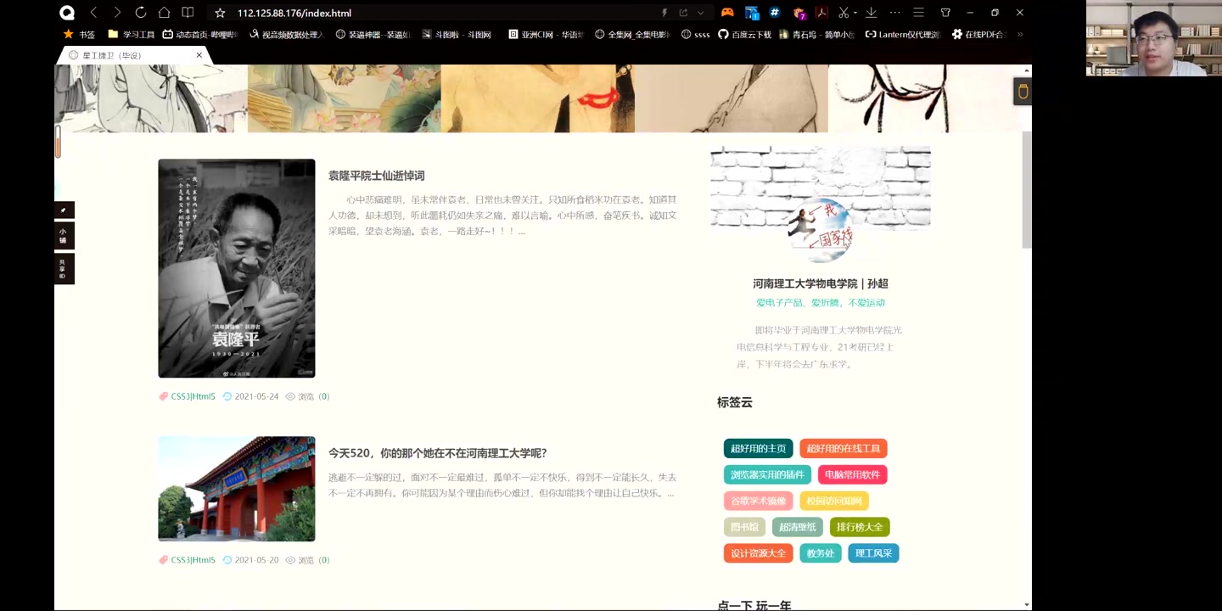Click the scissors screenshot tool
1222x611 pixels.
point(844,13)
